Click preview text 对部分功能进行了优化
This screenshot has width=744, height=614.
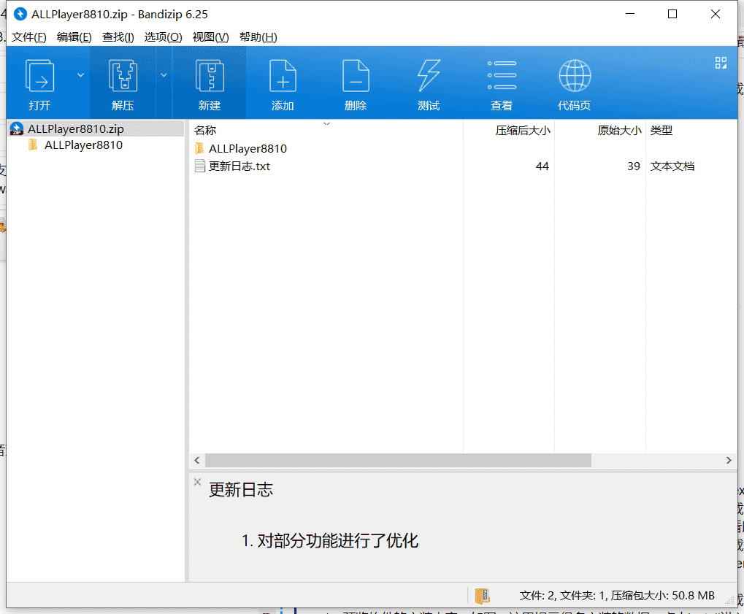click(338, 540)
